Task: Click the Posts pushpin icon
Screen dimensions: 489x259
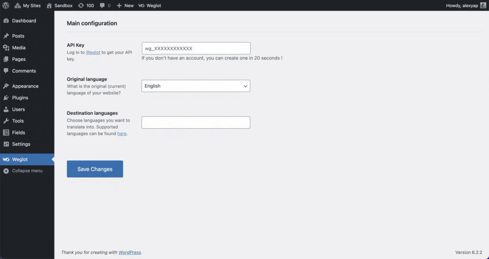Action: [x=6, y=36]
